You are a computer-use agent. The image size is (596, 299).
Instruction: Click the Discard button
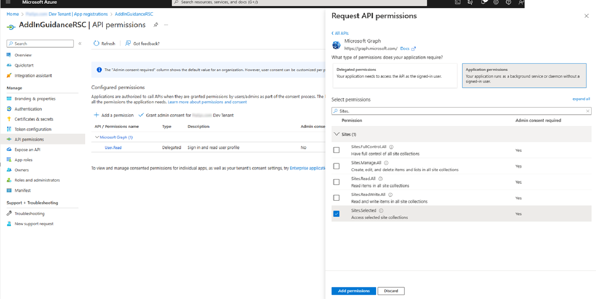click(x=391, y=291)
